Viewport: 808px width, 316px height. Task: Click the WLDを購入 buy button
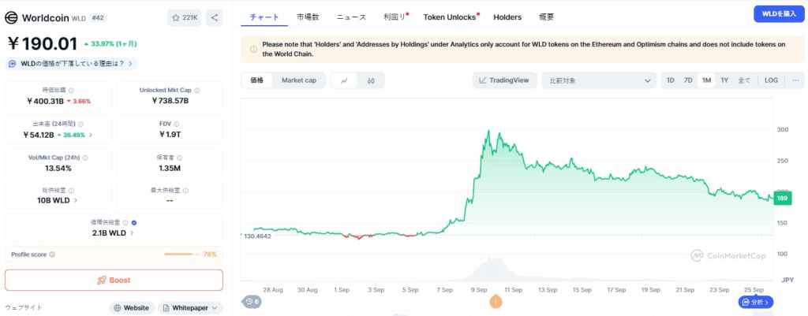pyautogui.click(x=779, y=14)
